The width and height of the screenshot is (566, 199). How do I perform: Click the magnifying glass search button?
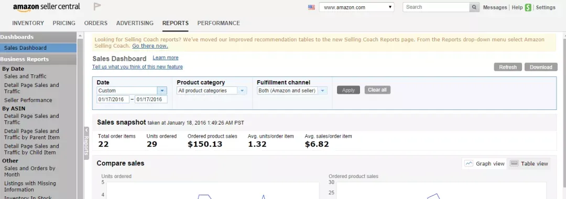click(474, 7)
